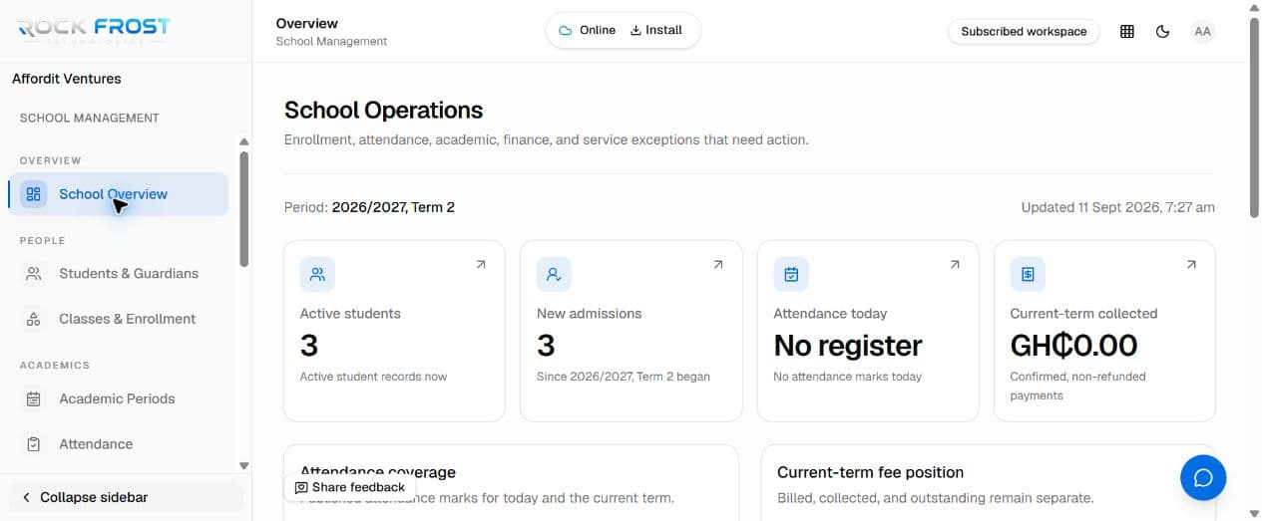1262x521 pixels.
Task: Click the Academic Periods calendar icon
Action: tap(34, 398)
